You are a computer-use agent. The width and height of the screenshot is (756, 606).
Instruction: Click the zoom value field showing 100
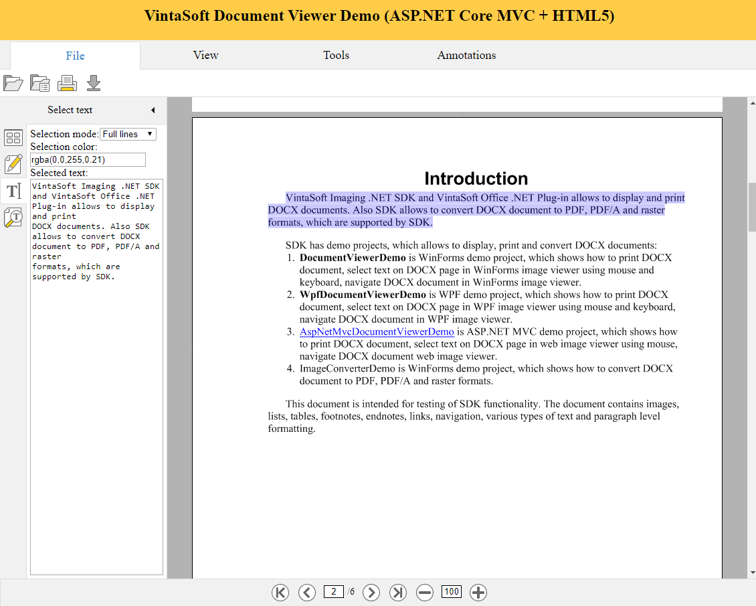tap(452, 591)
